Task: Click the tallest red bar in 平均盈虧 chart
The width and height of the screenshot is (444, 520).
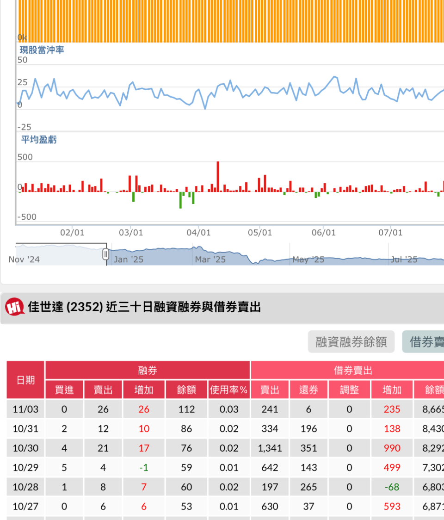Action: click(218, 176)
